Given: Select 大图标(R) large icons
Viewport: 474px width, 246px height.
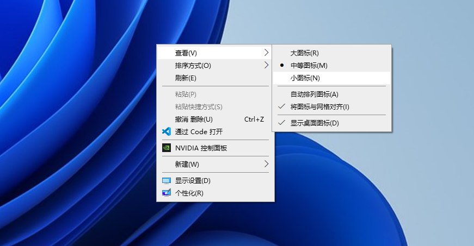Looking at the screenshot, I should [331, 53].
